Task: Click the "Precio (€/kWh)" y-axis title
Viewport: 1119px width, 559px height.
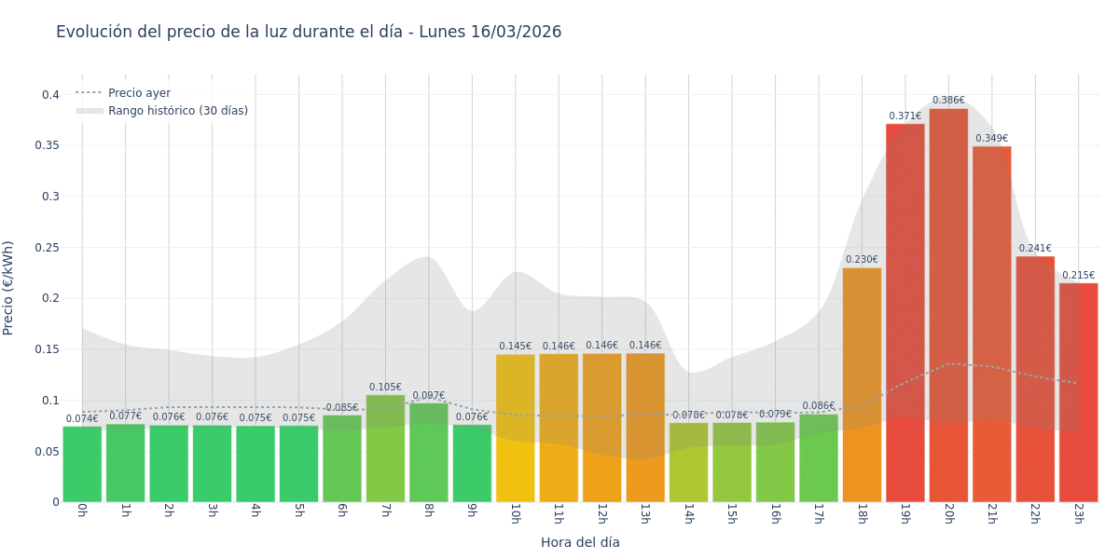Action: coord(8,288)
